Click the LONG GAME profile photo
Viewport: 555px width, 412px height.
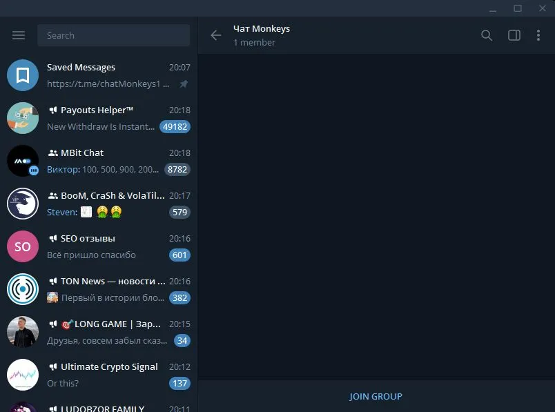(23, 332)
